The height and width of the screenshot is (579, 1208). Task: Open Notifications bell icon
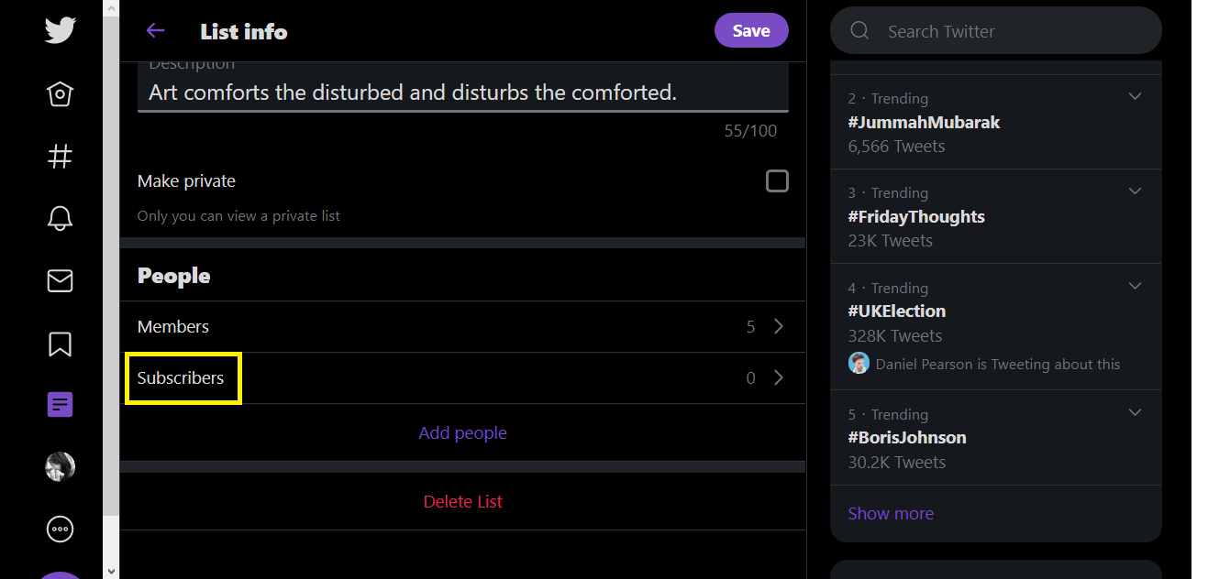pyautogui.click(x=60, y=218)
